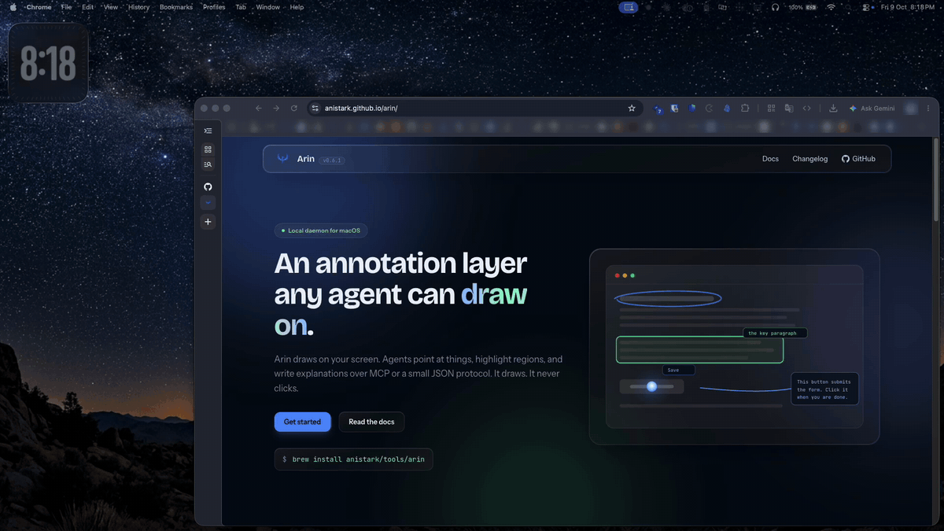This screenshot has height=531, width=944.
Task: Reload the Arin page
Action: pyautogui.click(x=294, y=109)
